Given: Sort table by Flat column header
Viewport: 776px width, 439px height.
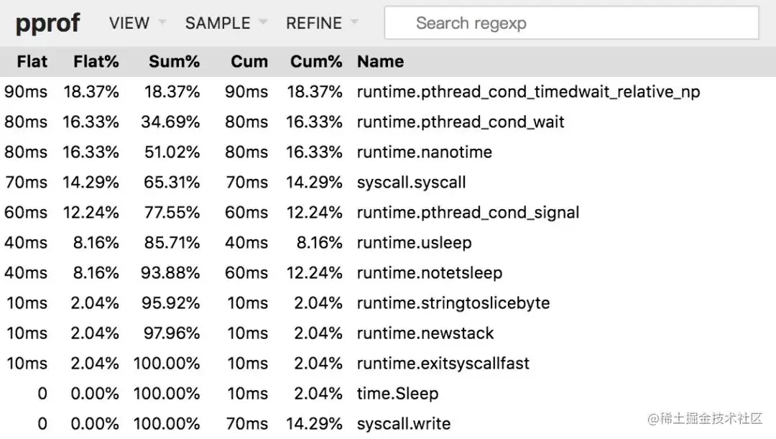Looking at the screenshot, I should click(32, 62).
